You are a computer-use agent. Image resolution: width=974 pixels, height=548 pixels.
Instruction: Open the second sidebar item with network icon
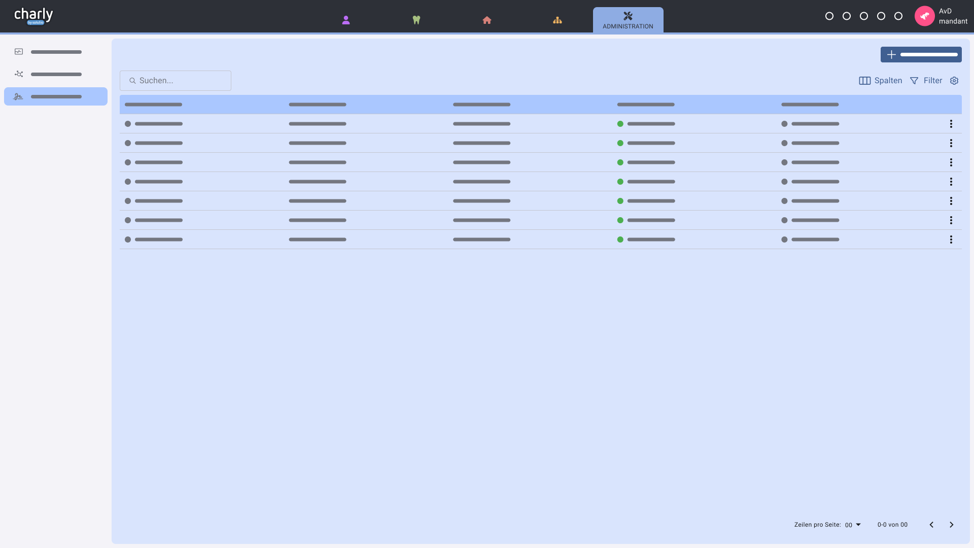56,74
